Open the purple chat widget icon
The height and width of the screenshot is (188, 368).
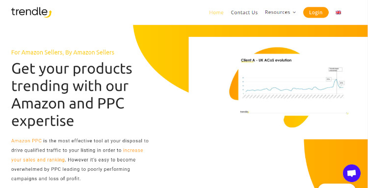(352, 173)
